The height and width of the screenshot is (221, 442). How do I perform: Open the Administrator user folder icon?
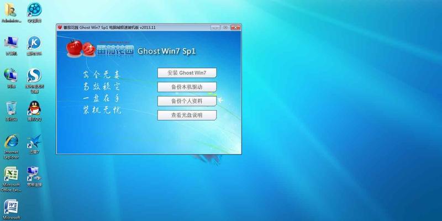(x=10, y=10)
